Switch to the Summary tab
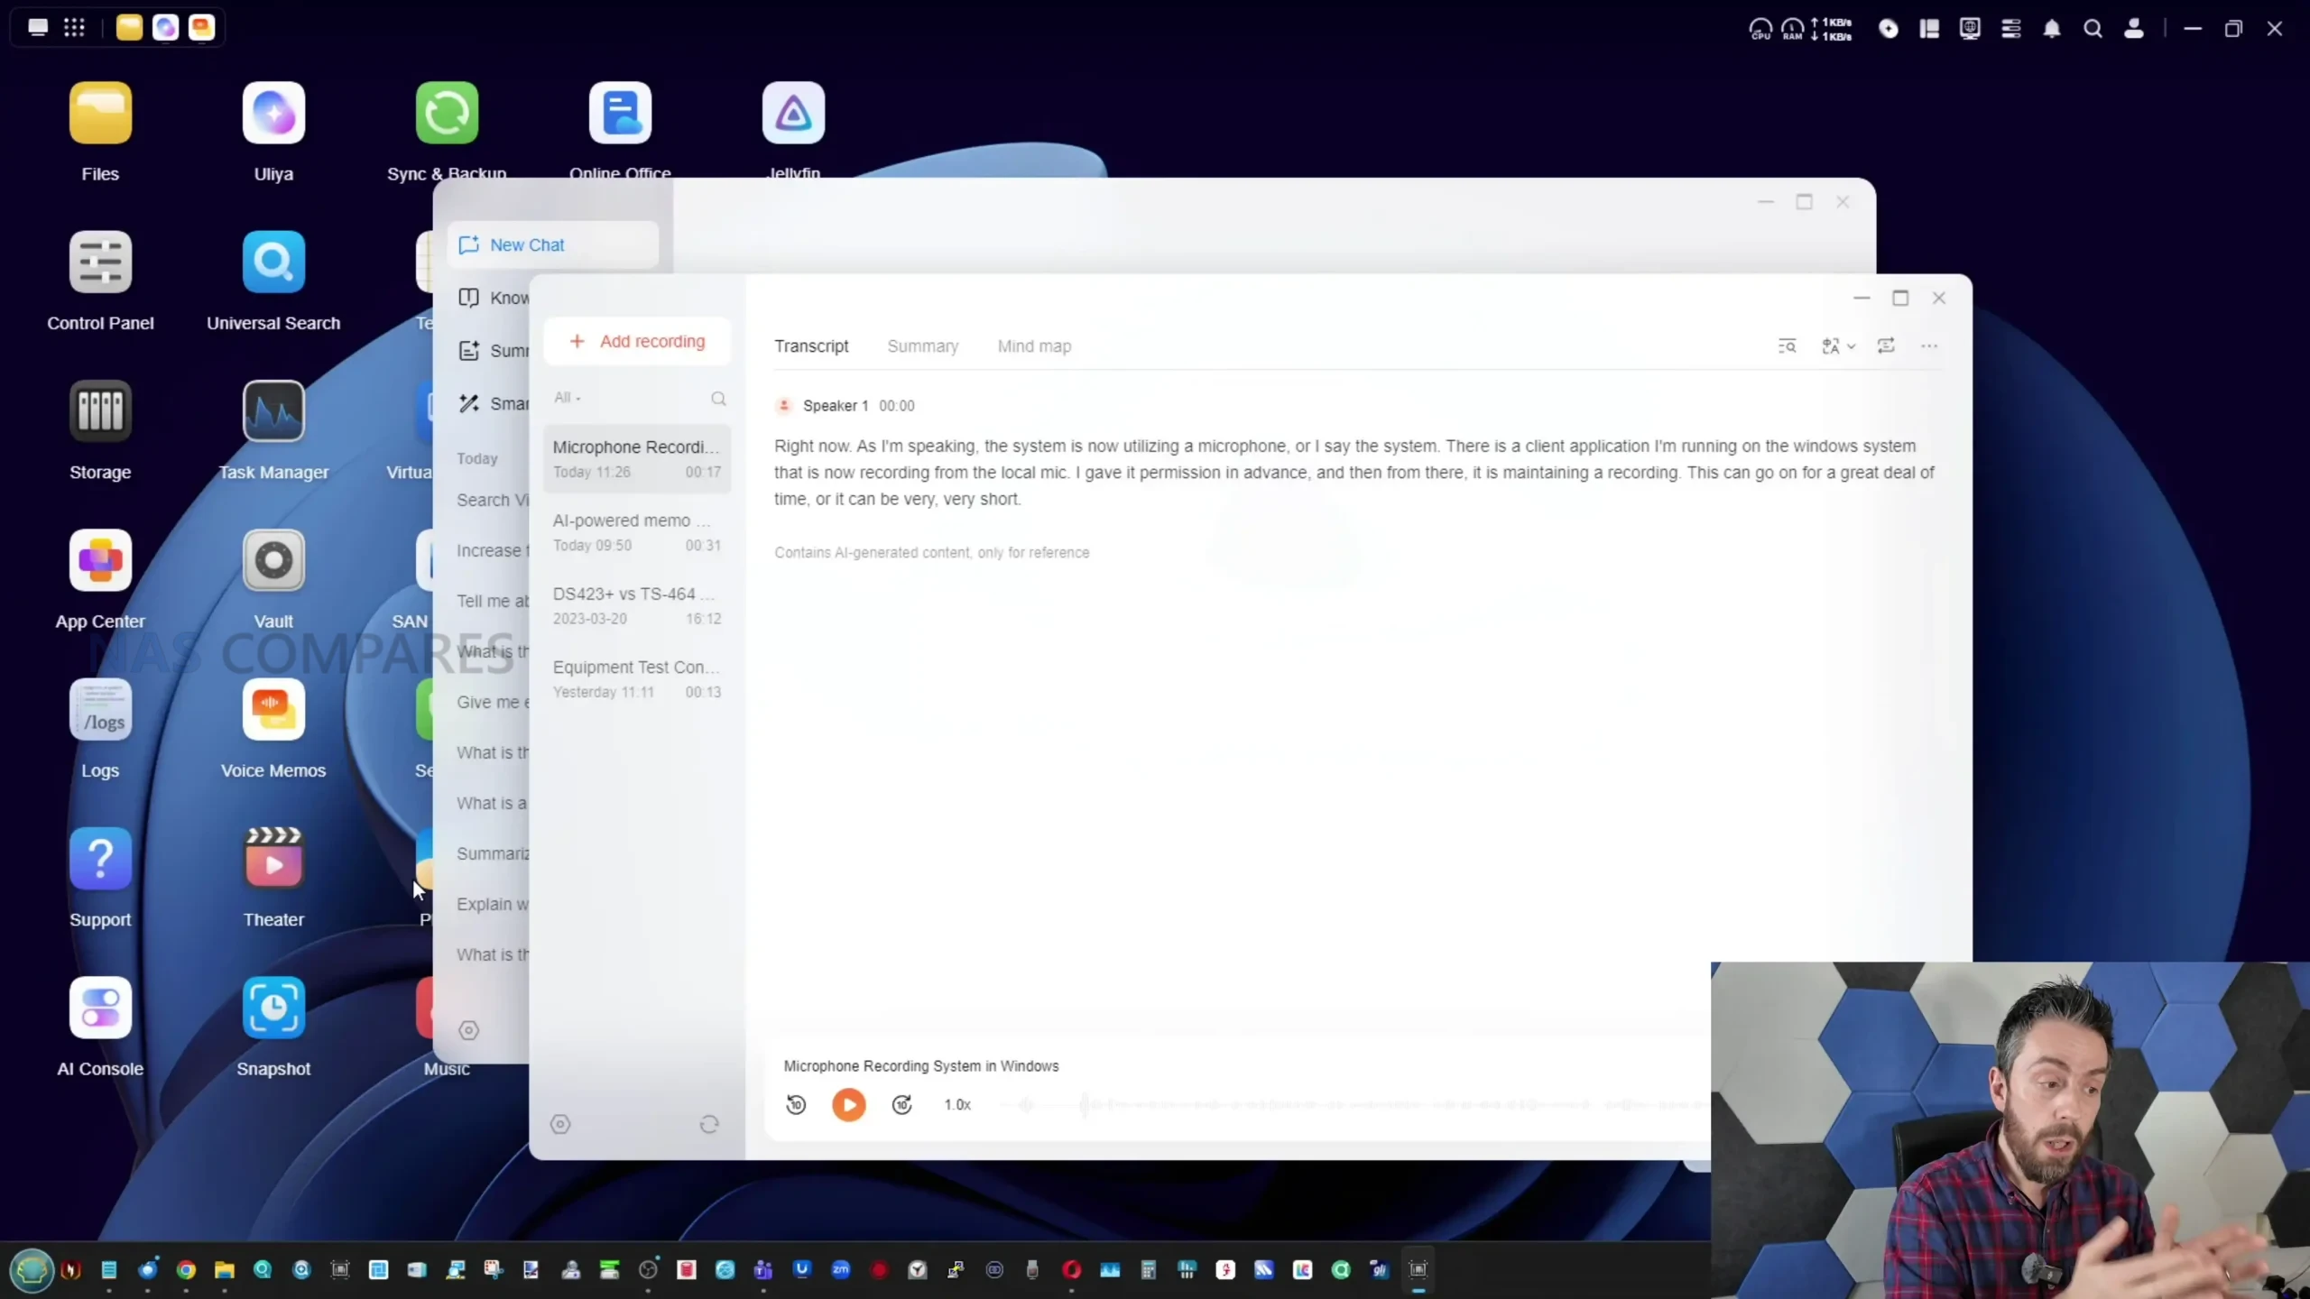The width and height of the screenshot is (2310, 1299). click(922, 346)
